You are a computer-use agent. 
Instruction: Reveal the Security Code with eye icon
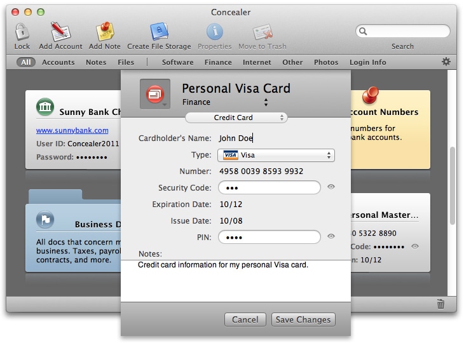pos(331,187)
